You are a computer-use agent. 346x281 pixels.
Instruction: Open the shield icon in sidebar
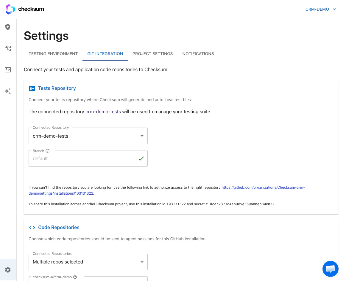(x=8, y=27)
